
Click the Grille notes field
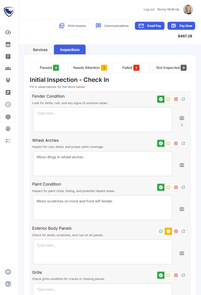[x=103, y=289]
